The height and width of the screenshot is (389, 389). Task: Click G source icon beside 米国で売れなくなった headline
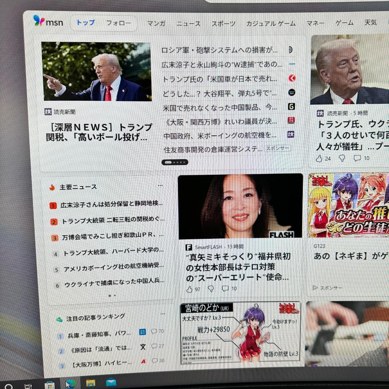(291, 106)
